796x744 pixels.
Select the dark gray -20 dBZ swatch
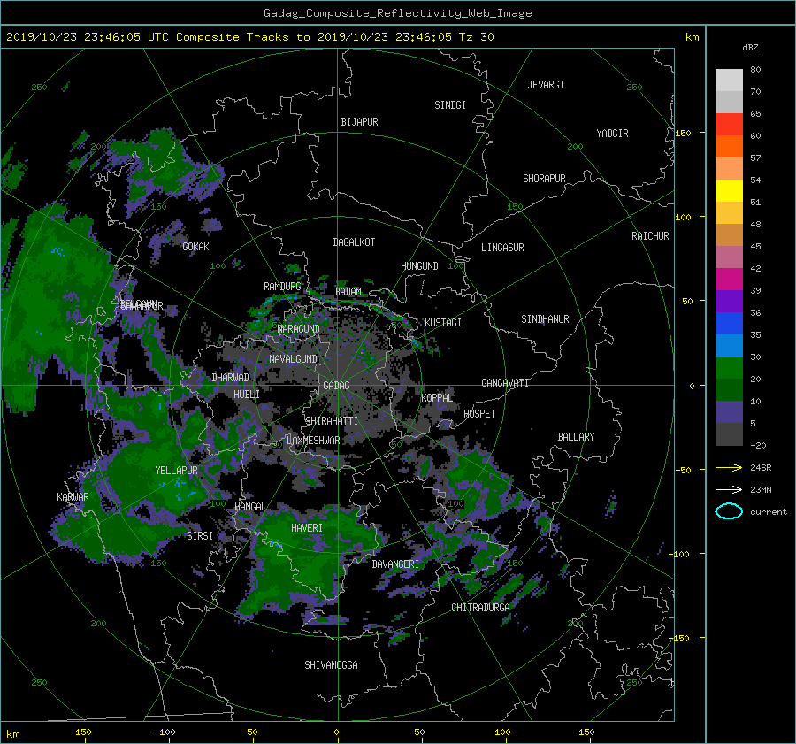tap(729, 434)
